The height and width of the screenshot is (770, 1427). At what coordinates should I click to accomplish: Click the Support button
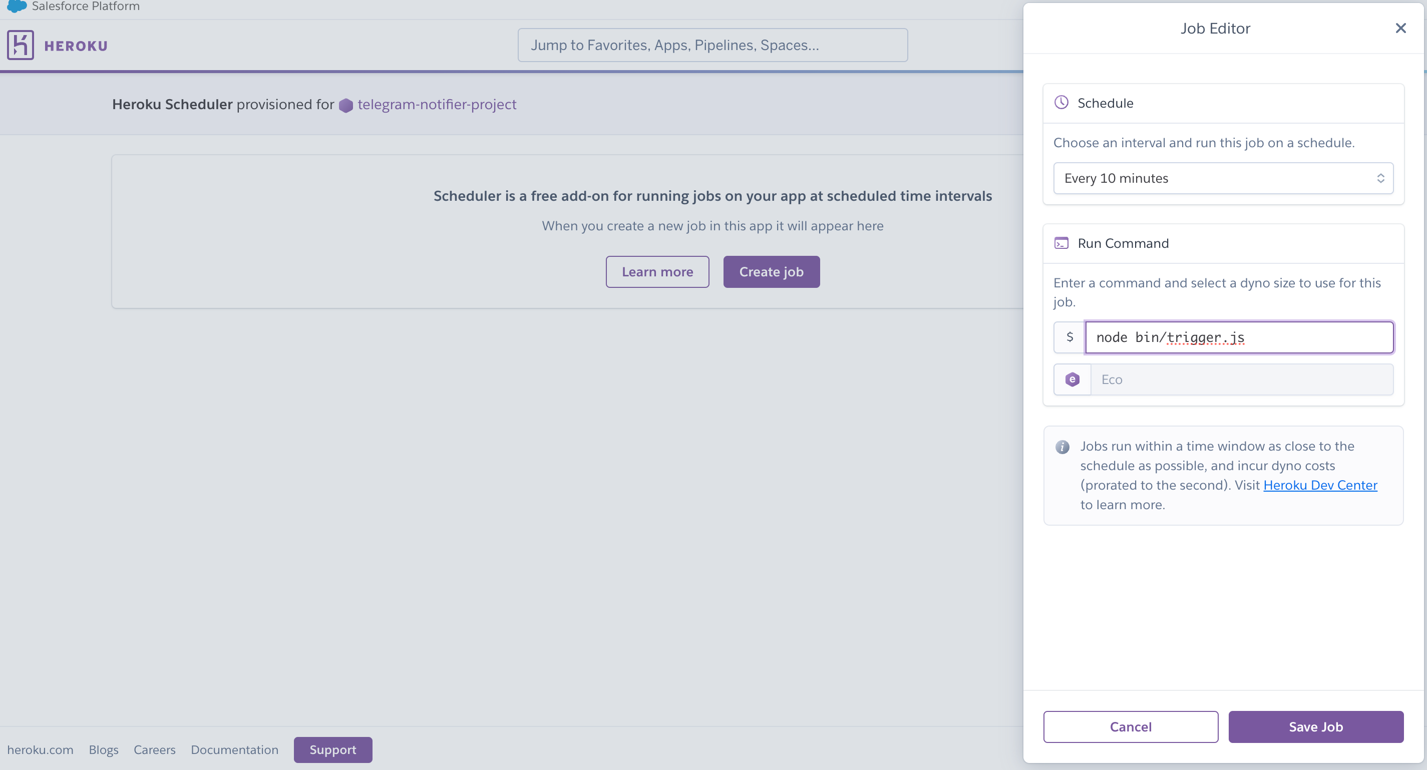click(x=333, y=749)
